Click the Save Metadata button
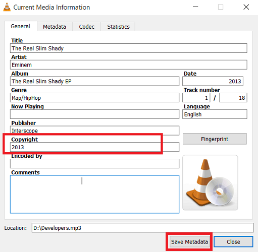This screenshot has width=258, height=252. point(189,242)
